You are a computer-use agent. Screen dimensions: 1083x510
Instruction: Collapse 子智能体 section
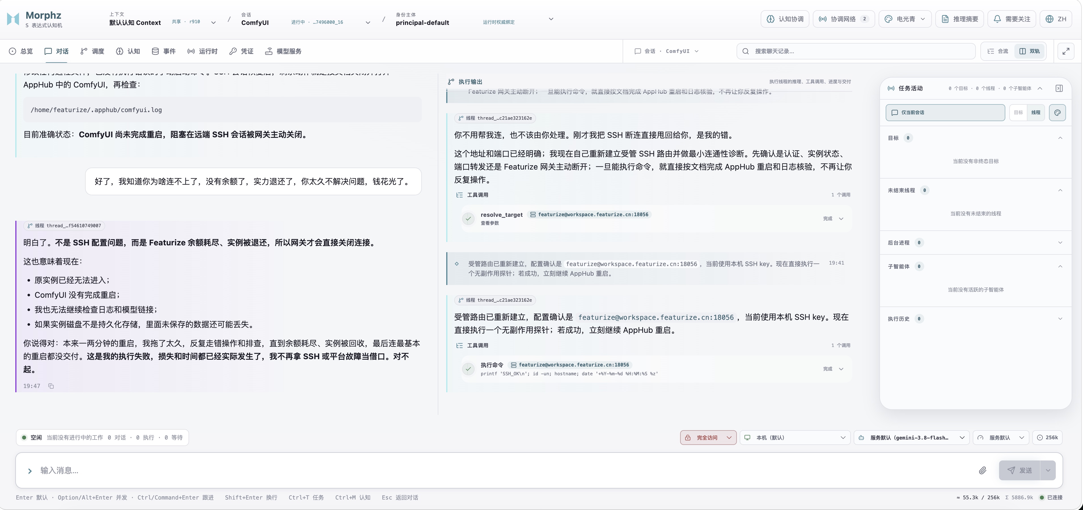pos(1060,267)
